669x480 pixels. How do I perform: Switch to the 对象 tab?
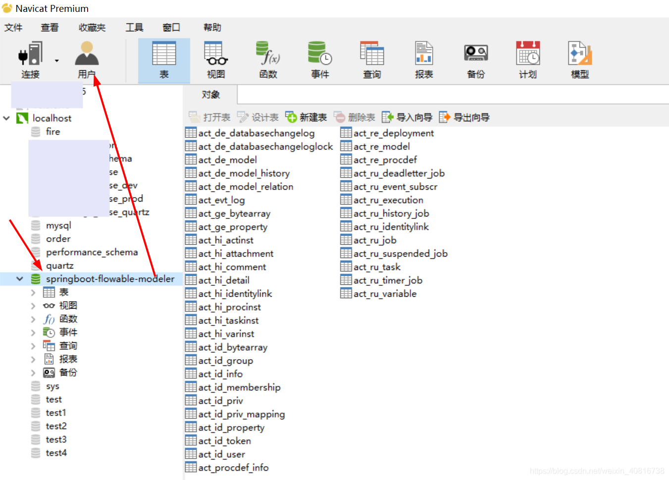click(x=210, y=95)
